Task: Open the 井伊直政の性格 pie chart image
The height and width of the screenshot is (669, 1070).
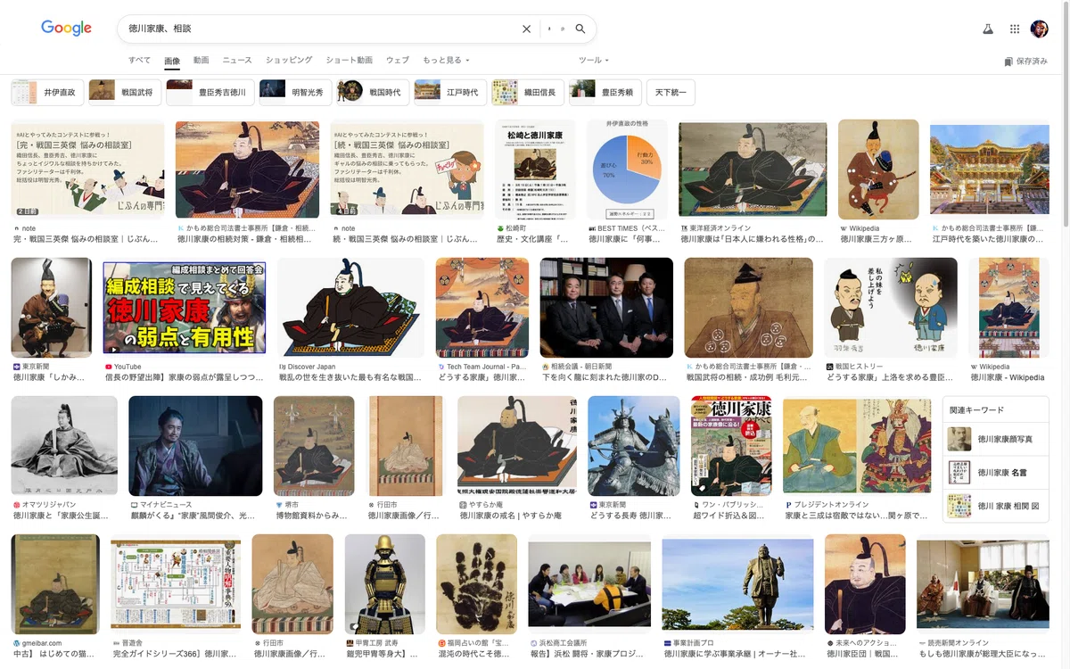Action: coord(627,169)
